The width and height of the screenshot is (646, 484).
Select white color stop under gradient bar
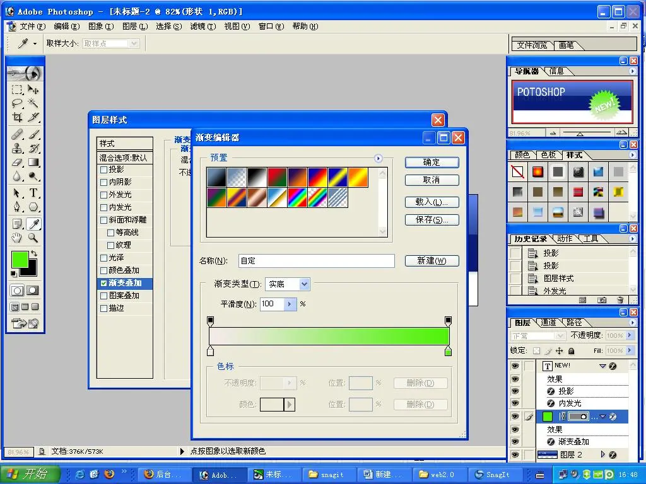(211, 351)
